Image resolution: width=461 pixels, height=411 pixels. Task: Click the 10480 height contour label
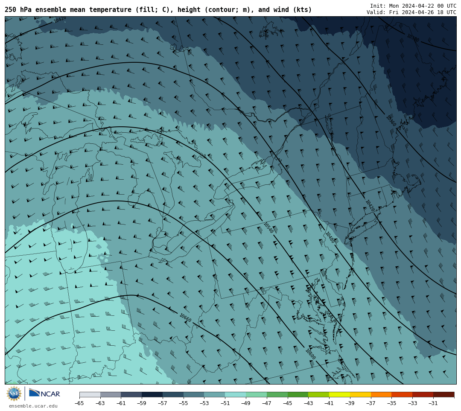(330, 237)
